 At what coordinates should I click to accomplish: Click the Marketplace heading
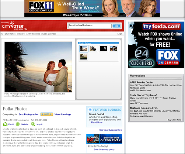click(x=137, y=76)
